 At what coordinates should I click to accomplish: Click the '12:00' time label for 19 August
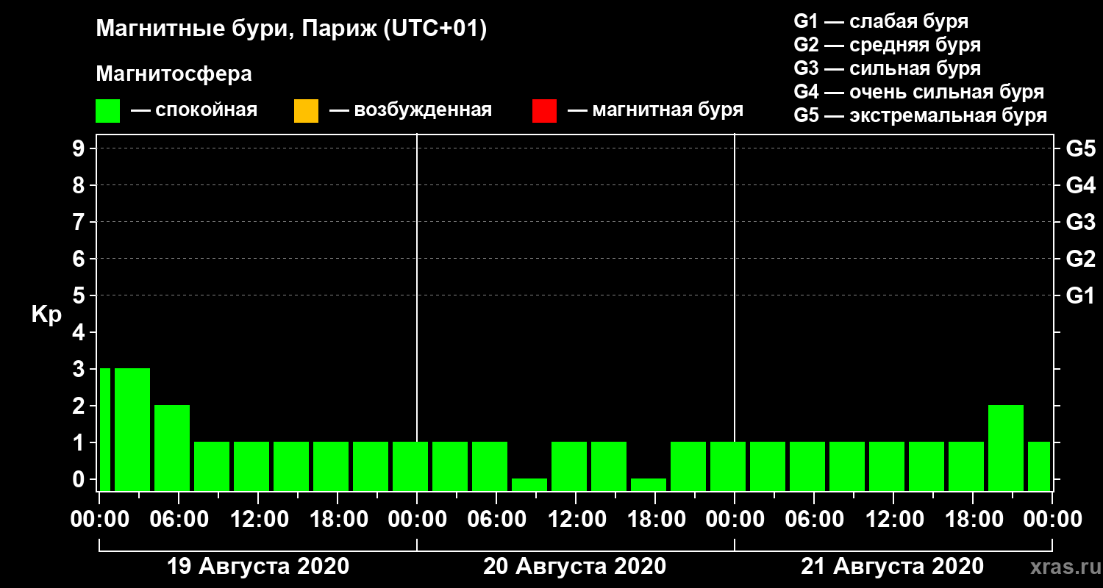pos(258,519)
